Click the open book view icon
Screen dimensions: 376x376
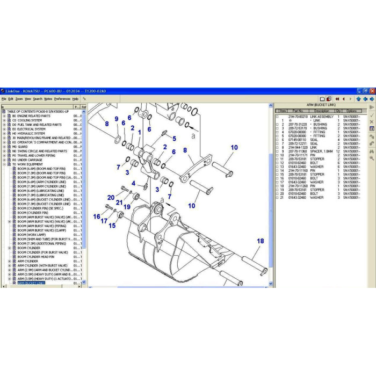point(322,99)
